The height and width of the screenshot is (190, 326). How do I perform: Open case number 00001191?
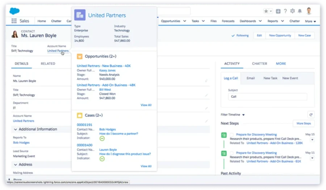(x=84, y=125)
